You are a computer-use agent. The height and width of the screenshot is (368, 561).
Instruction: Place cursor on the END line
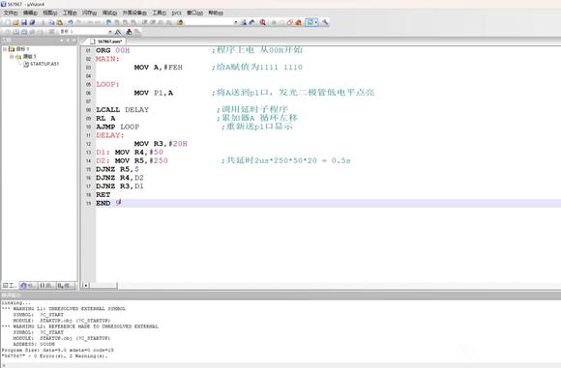[328, 203]
